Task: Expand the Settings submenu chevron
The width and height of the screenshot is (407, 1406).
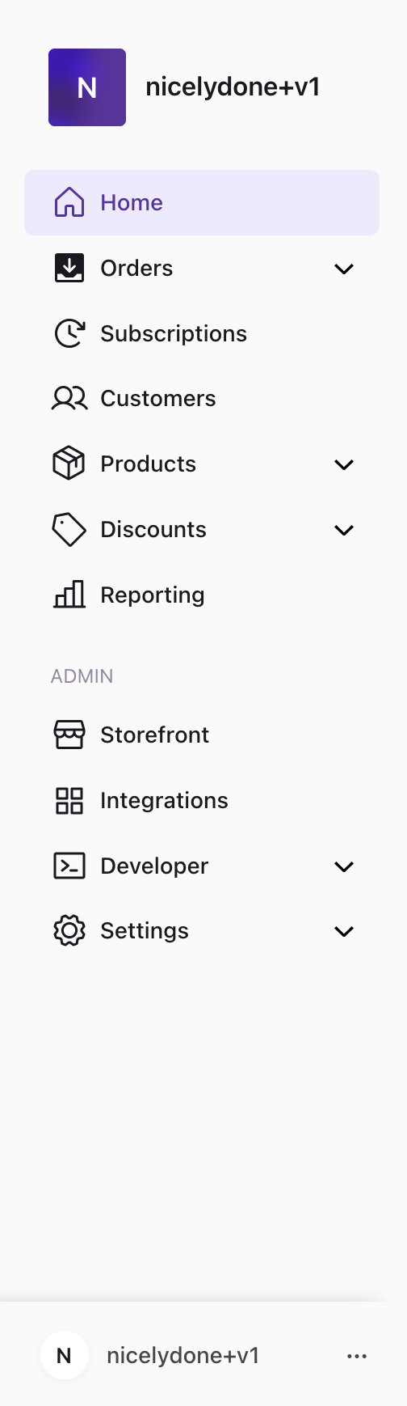Action: pyautogui.click(x=344, y=931)
